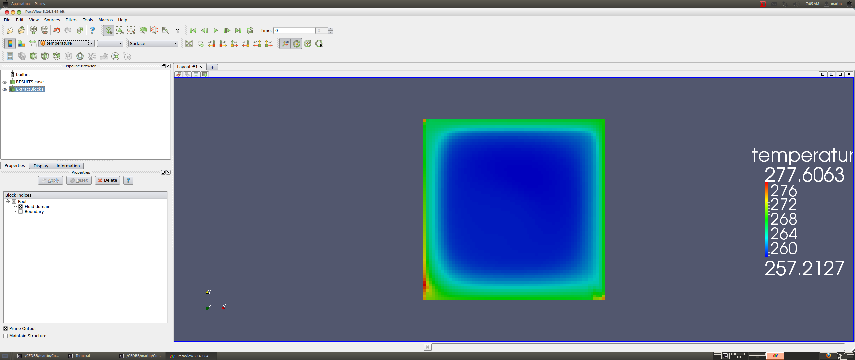Image resolution: width=855 pixels, height=360 pixels.
Task: Click into the Time input field
Action: point(294,31)
